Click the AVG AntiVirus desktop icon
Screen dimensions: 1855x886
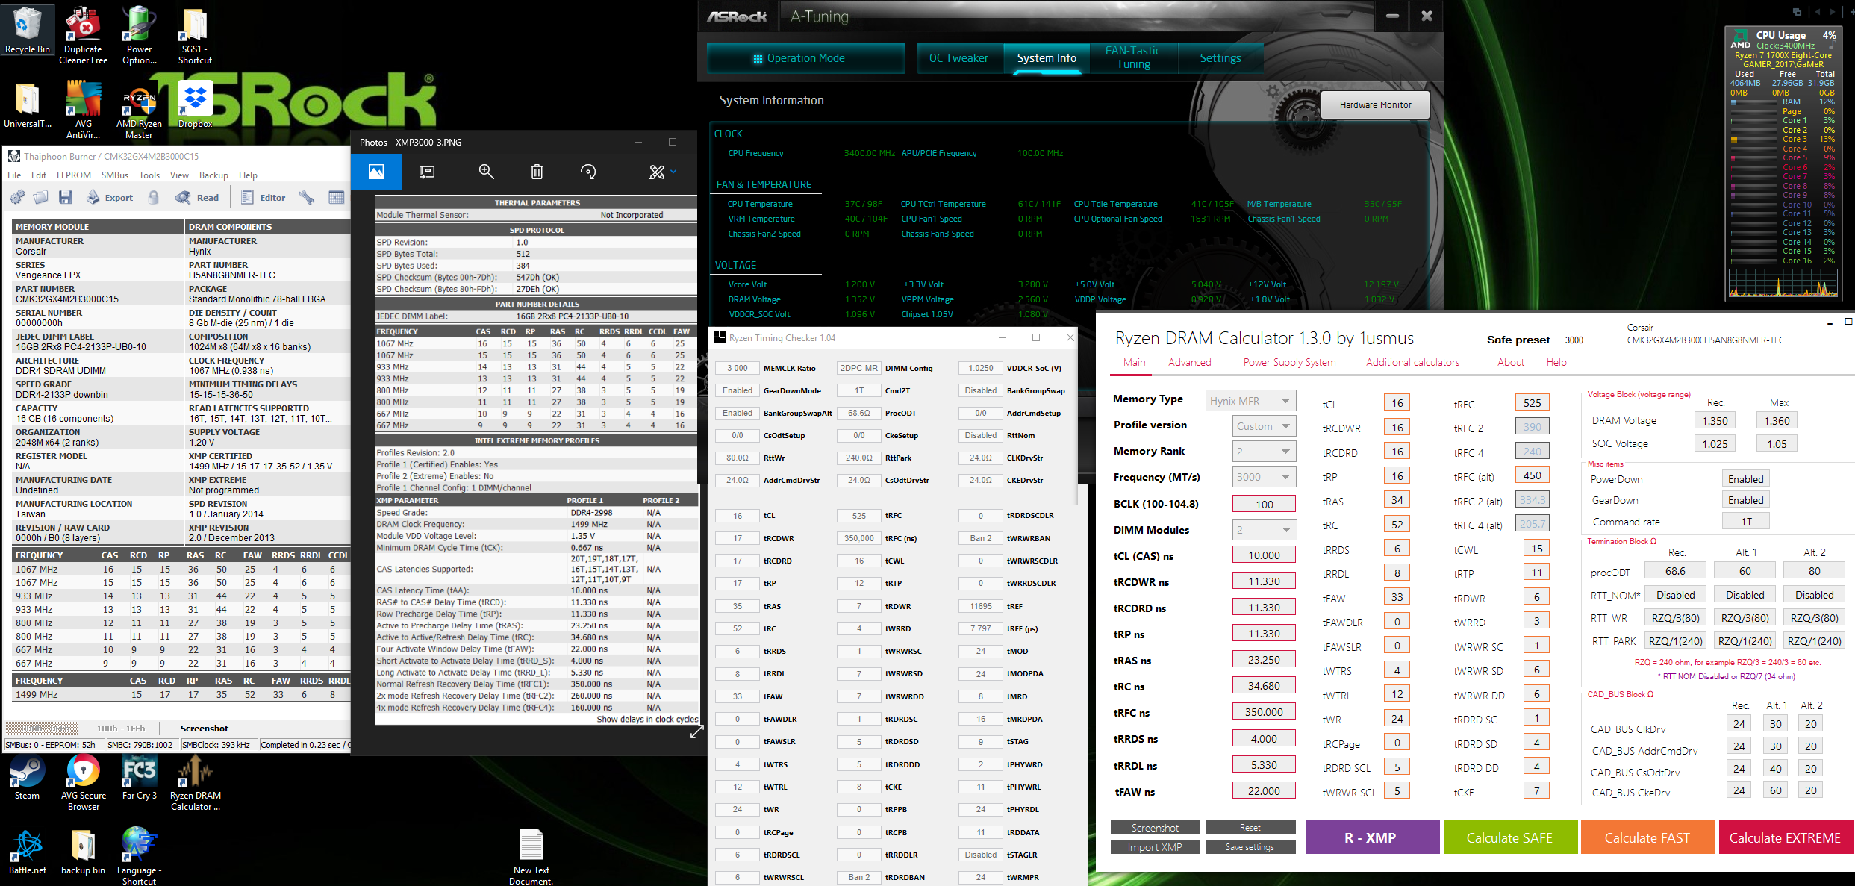click(83, 110)
